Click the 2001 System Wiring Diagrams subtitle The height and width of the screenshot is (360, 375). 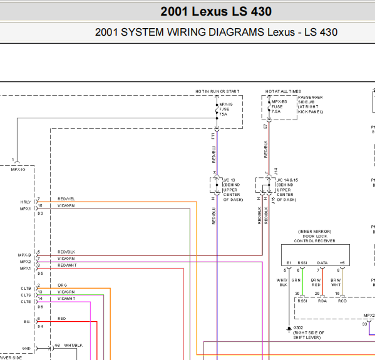(x=216, y=32)
